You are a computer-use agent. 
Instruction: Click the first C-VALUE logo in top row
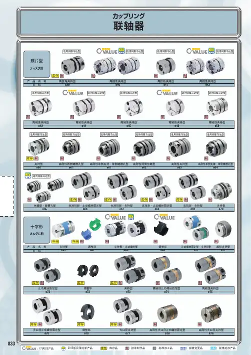(x=106, y=51)
